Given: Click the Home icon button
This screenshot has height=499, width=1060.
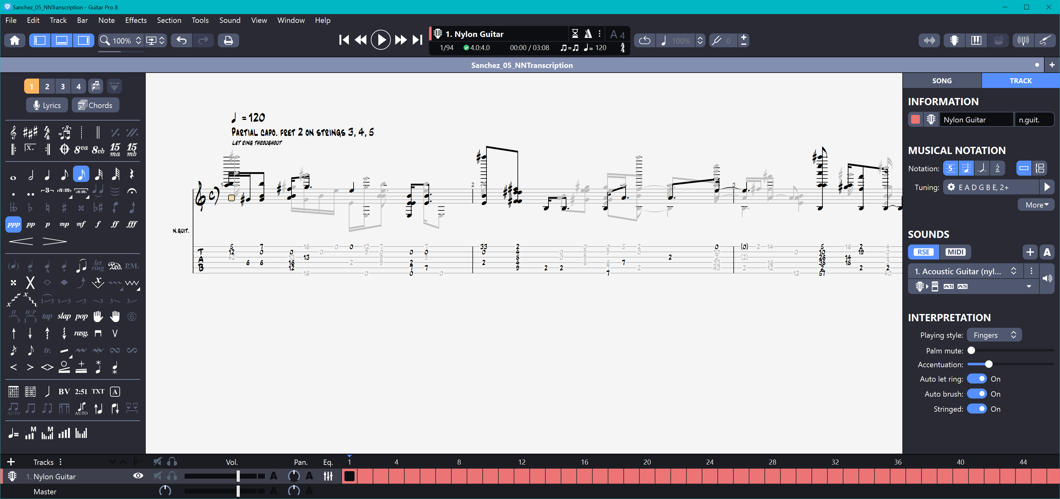Looking at the screenshot, I should pyautogui.click(x=15, y=40).
